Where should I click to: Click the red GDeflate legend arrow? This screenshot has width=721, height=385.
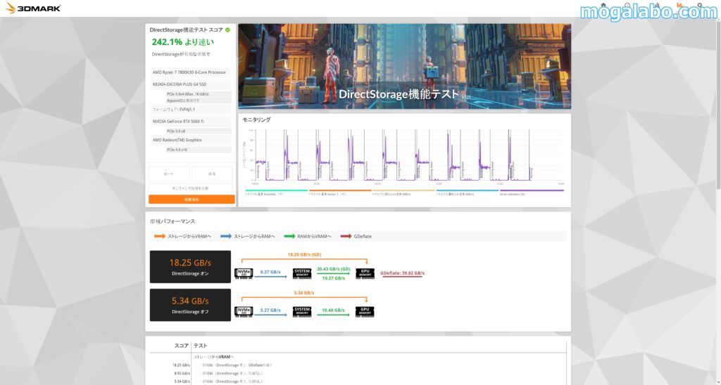(346, 236)
